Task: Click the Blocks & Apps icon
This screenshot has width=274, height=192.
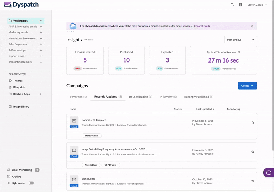Action: point(10,94)
